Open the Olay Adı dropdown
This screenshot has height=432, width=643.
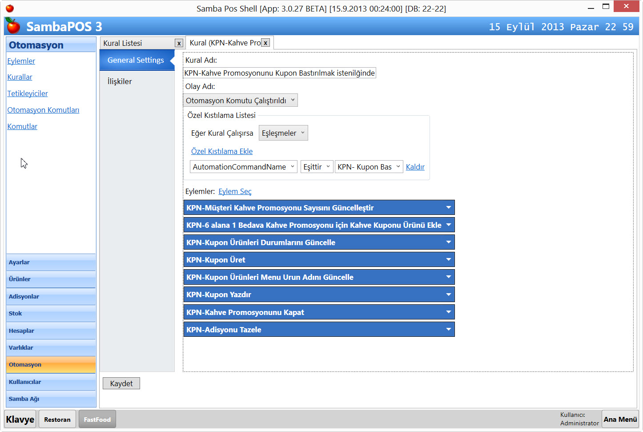(x=241, y=101)
